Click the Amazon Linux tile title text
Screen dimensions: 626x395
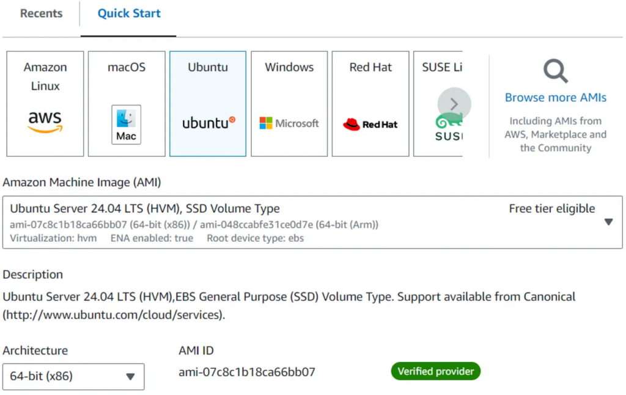click(45, 76)
